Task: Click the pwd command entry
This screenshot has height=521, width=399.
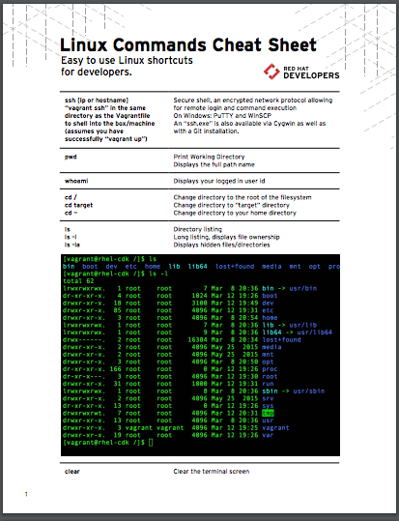Action: (71, 157)
